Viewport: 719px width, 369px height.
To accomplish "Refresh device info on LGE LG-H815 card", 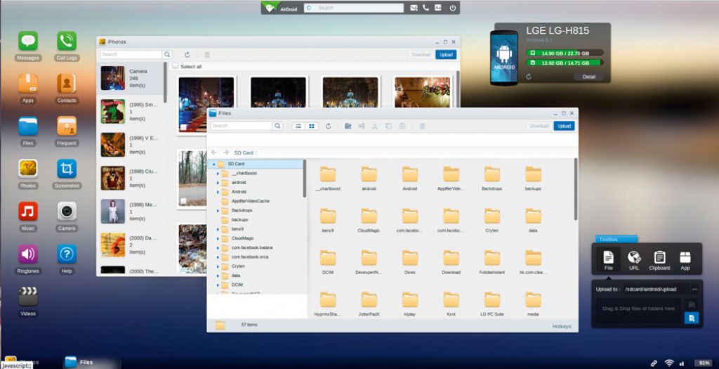I will pos(529,77).
